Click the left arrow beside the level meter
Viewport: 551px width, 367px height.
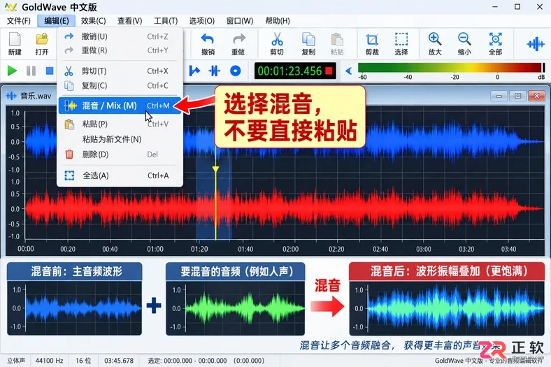pyautogui.click(x=349, y=71)
